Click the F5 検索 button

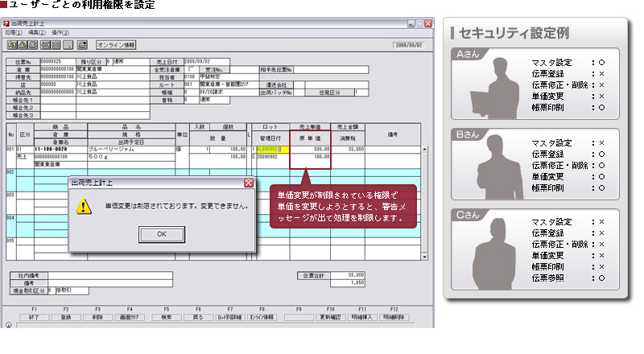(x=167, y=318)
